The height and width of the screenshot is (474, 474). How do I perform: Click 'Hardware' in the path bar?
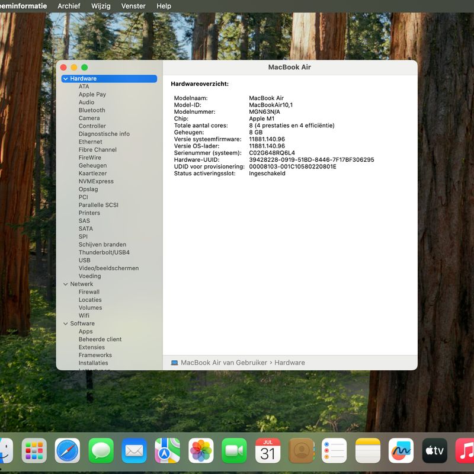pos(290,363)
